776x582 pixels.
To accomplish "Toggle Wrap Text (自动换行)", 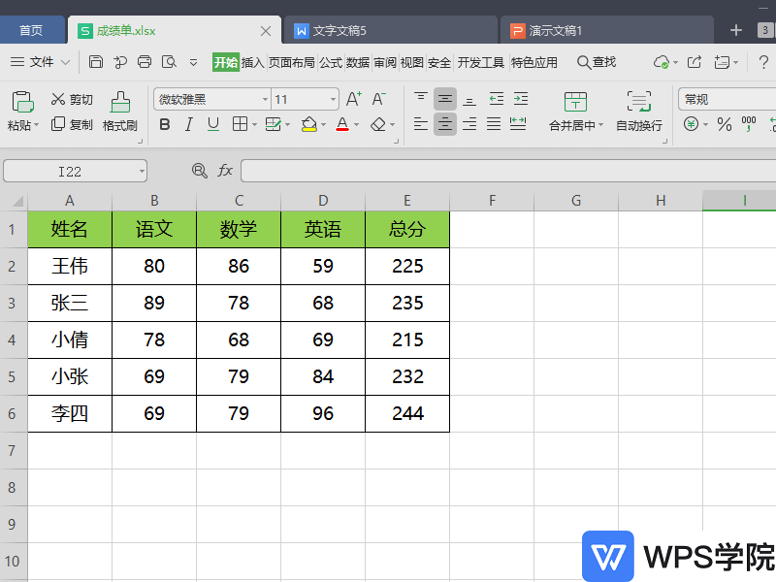I will (639, 112).
